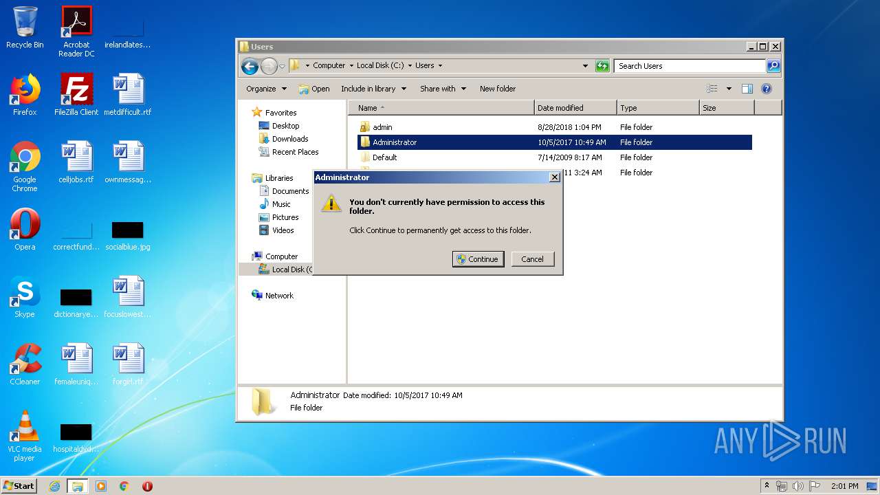Image resolution: width=880 pixels, height=495 pixels.
Task: Open the view options dropdown arrow
Action: (729, 89)
